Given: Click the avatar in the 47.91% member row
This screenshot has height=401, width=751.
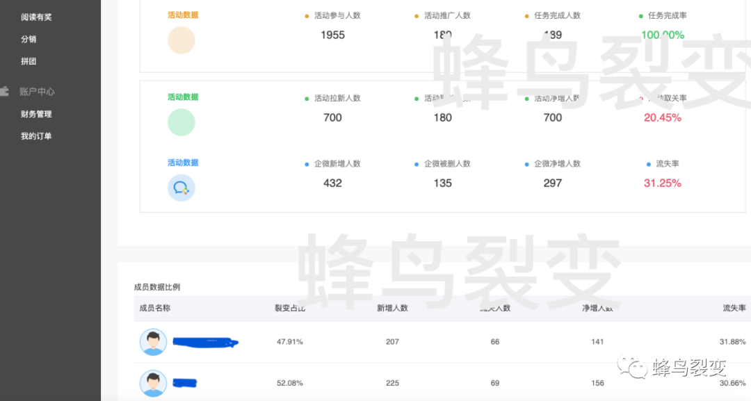Looking at the screenshot, I should (x=153, y=342).
